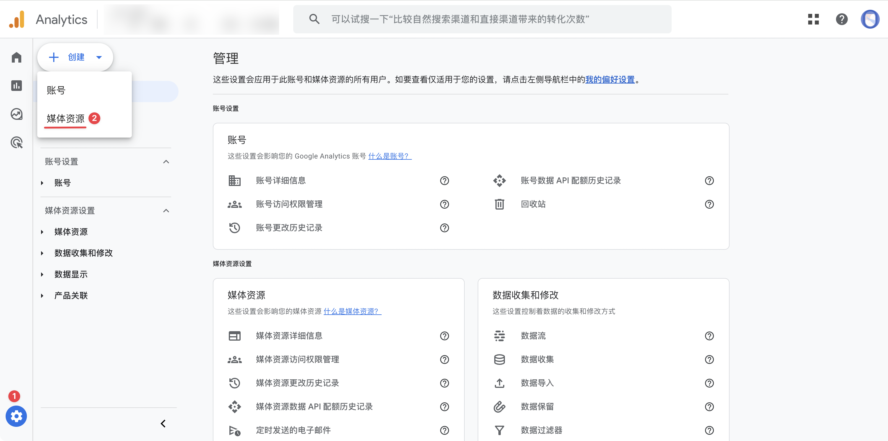Open the 数据流 settings icon
This screenshot has height=441, width=888.
point(500,336)
